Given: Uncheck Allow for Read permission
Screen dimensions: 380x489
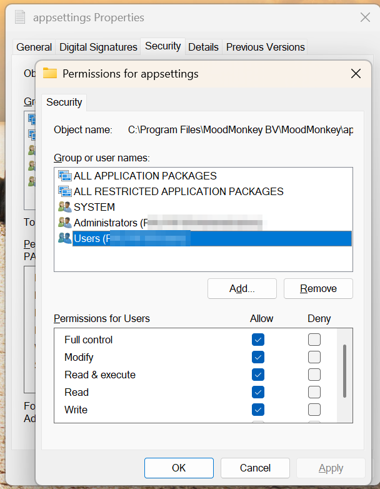Looking at the screenshot, I should tap(258, 392).
